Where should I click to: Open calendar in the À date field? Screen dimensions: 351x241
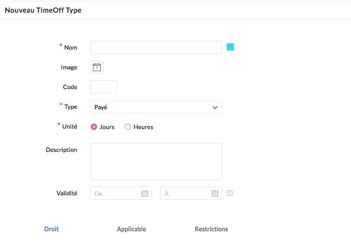click(x=215, y=193)
